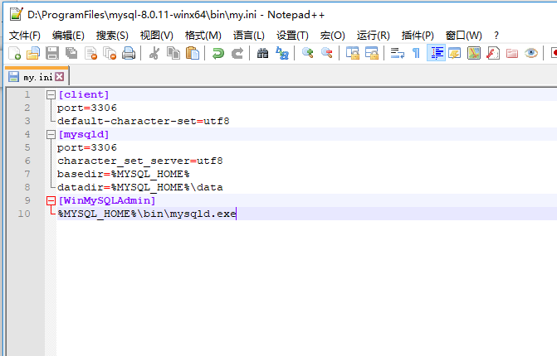Screen dimensions: 557x356
Task: Open the 插件(P) menu
Action: pos(418,36)
